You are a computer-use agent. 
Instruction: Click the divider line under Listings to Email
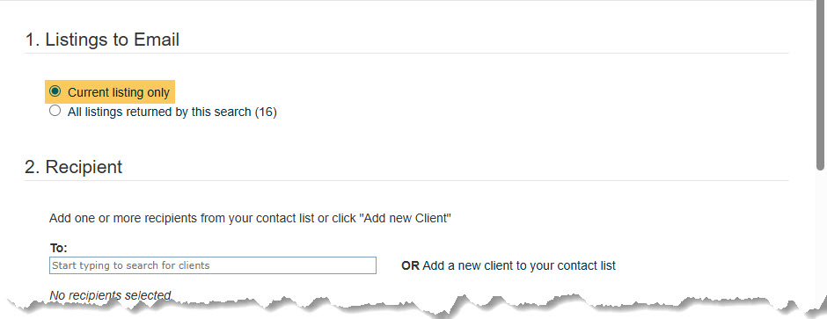click(x=406, y=53)
